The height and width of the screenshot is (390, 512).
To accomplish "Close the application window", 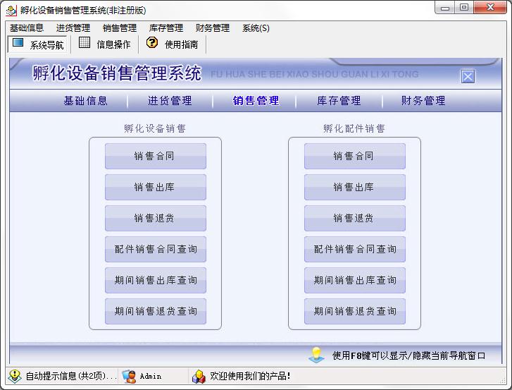I will tap(490, 8).
